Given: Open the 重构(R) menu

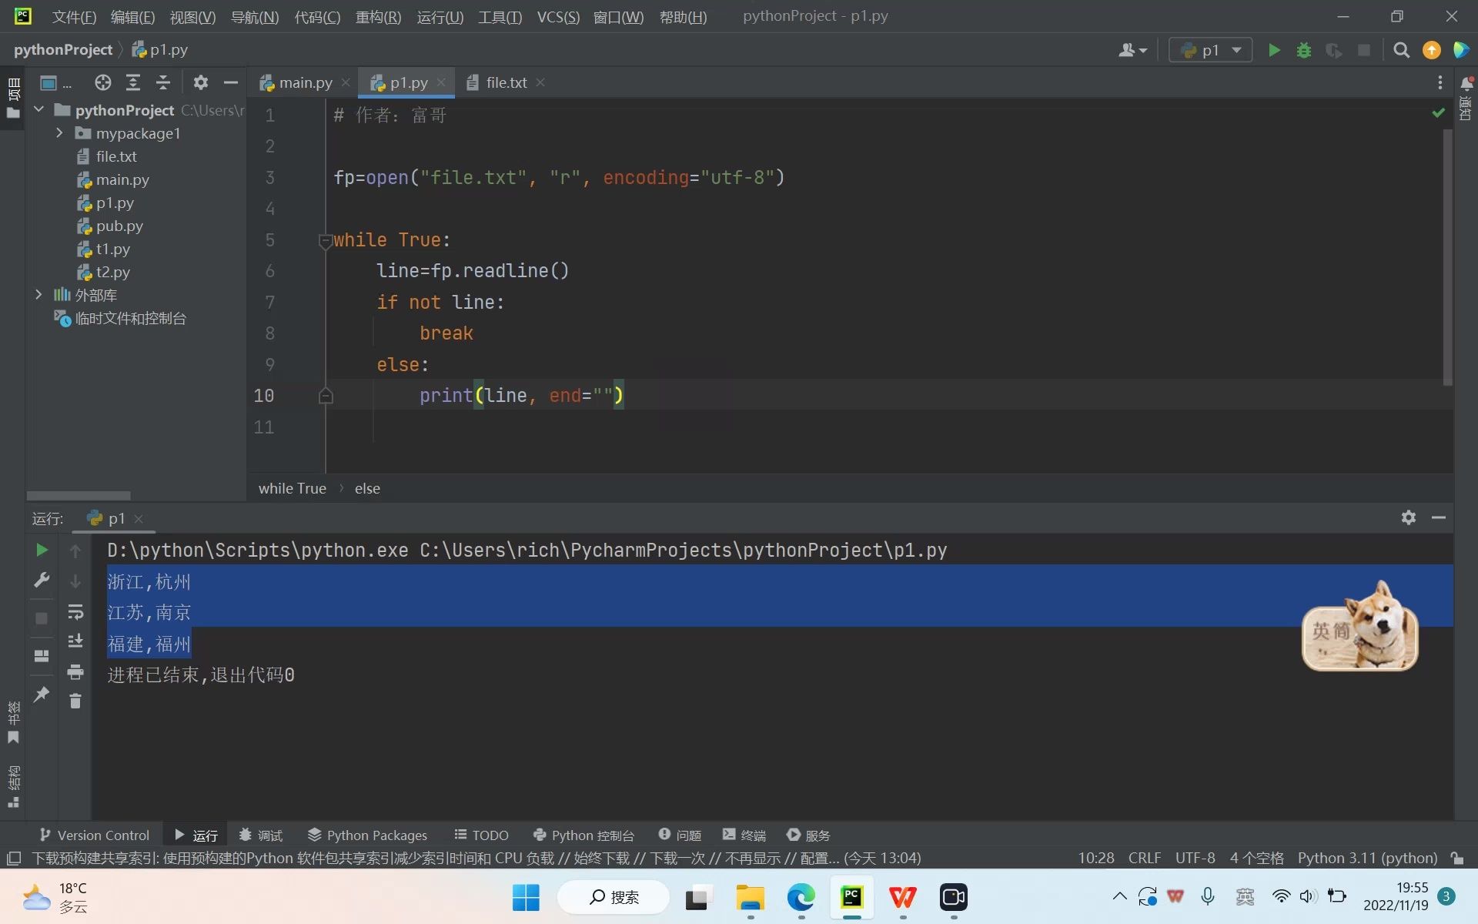Looking at the screenshot, I should (x=378, y=17).
